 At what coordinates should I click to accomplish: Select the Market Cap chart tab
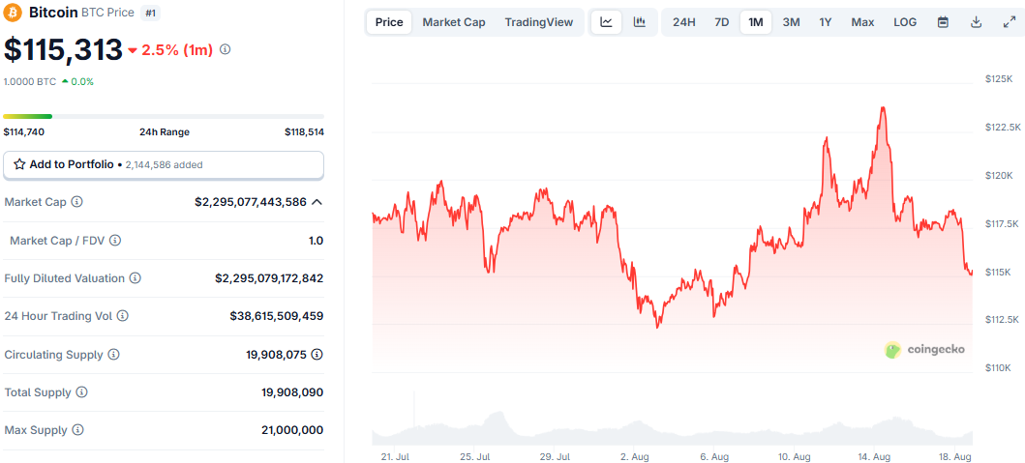click(454, 22)
